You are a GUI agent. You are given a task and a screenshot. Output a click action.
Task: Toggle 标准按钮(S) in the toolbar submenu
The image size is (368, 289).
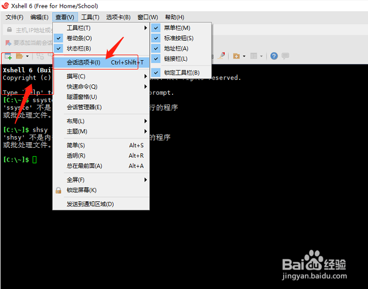(181, 38)
